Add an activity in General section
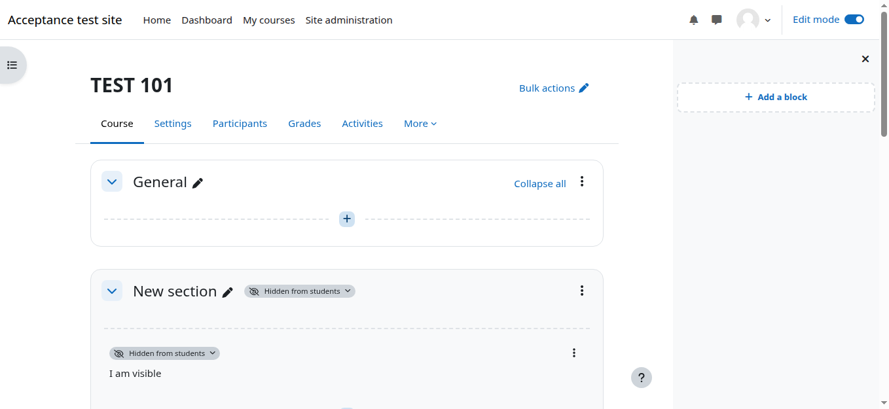889x409 pixels. tap(347, 219)
